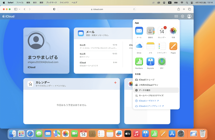Open the 履歴 menu in menu bar
The width and height of the screenshot is (215, 140).
[41, 2]
